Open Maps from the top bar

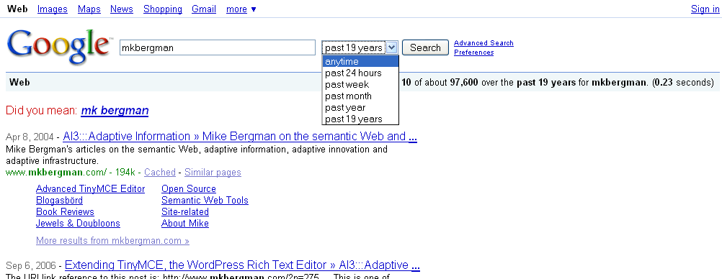89,9
